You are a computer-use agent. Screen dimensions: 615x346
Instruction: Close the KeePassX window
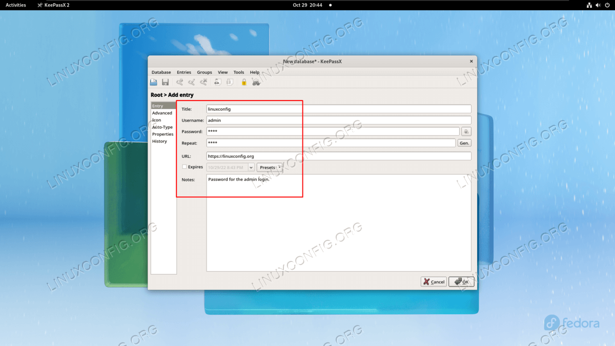[471, 61]
